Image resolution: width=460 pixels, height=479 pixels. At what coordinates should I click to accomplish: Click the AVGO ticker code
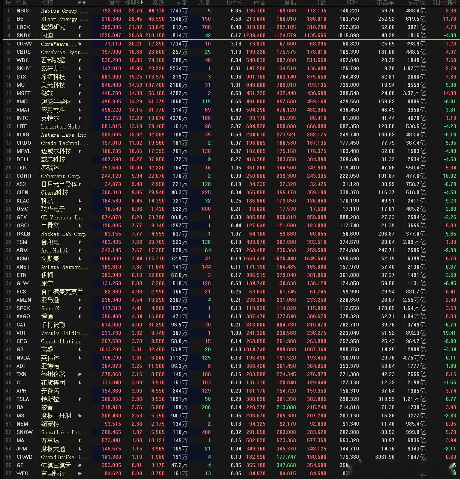click(x=23, y=317)
